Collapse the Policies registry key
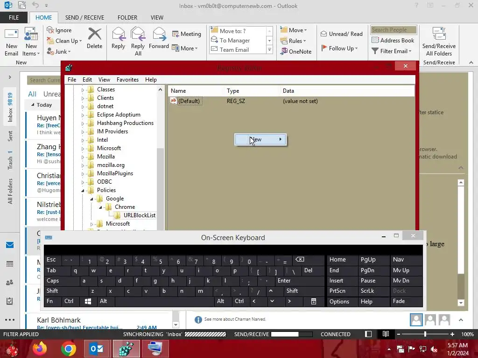This screenshot has width=478, height=358. [x=83, y=191]
